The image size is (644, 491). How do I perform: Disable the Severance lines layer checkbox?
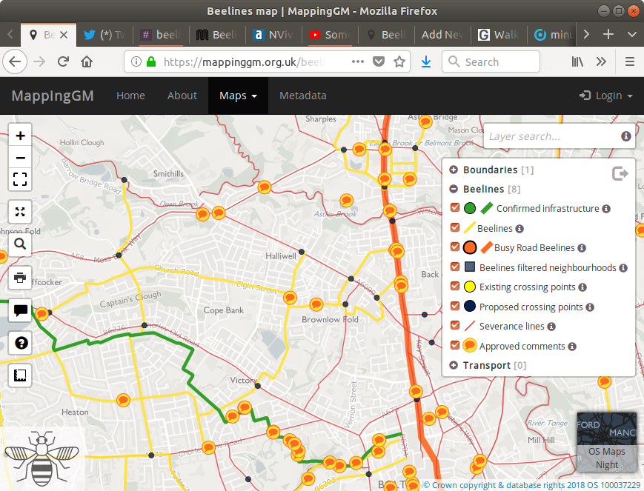pos(455,326)
